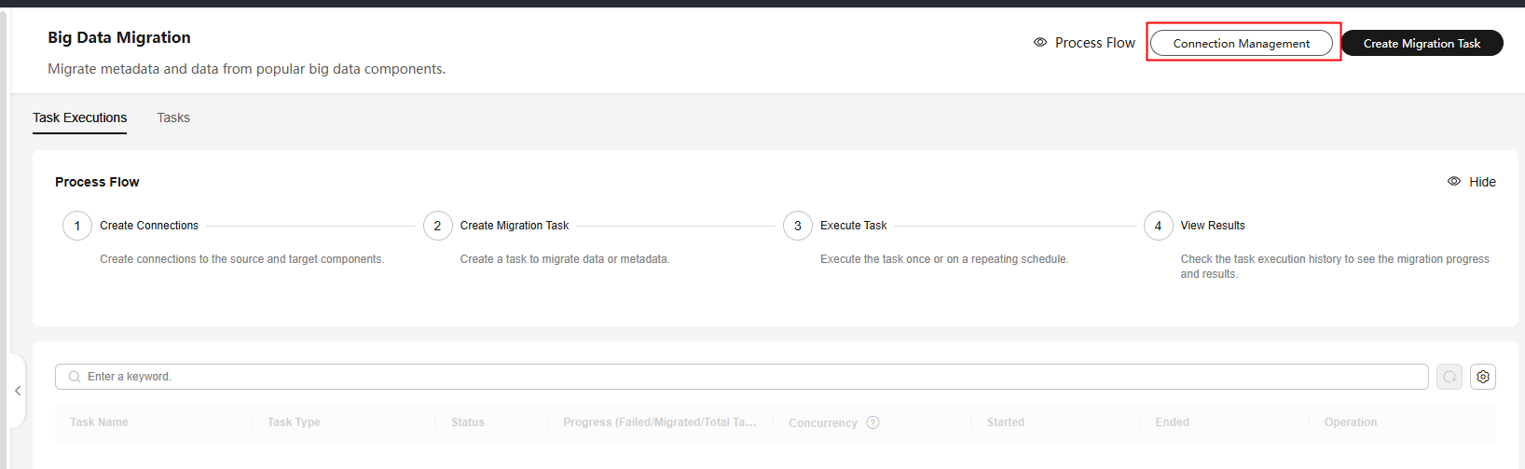
Task: Select the Task Executions tab
Action: (79, 117)
